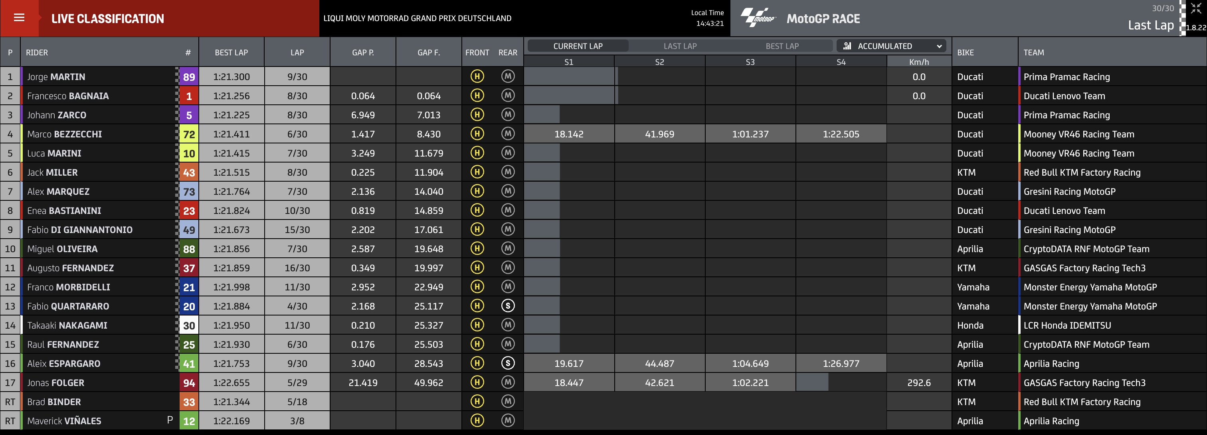Switch to the BEST LAP sector tab

click(x=782, y=46)
